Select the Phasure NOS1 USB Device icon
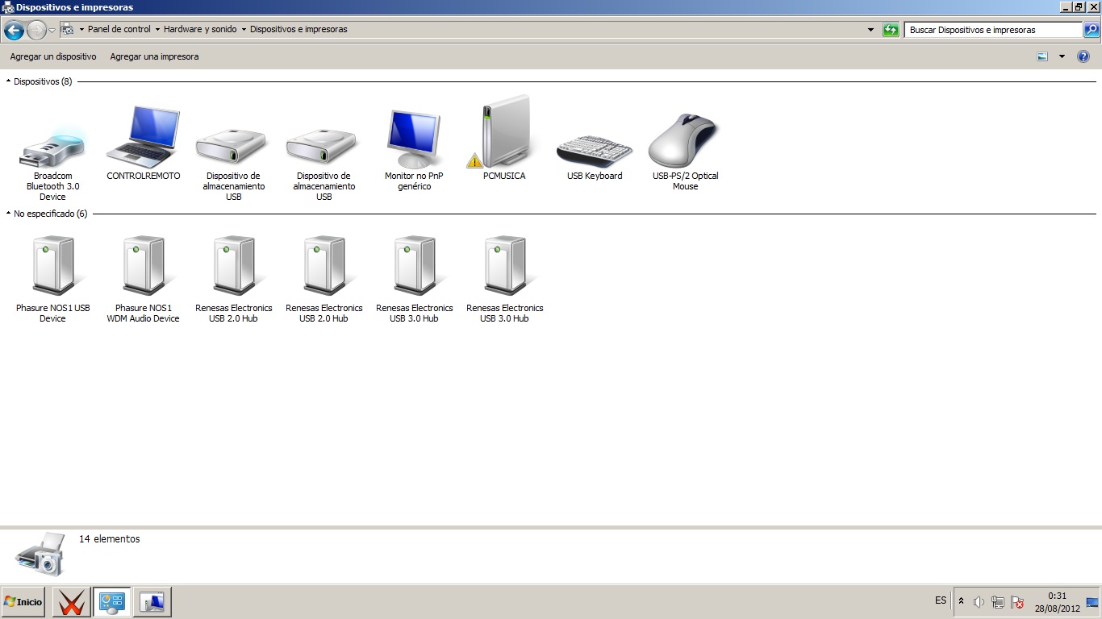Image resolution: width=1102 pixels, height=619 pixels. [x=53, y=266]
